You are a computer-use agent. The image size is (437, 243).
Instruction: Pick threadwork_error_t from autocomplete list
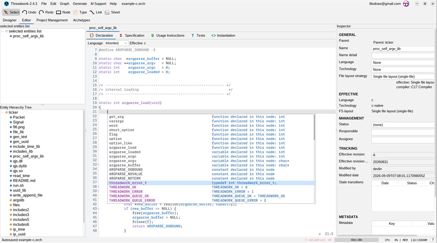click(x=211, y=183)
